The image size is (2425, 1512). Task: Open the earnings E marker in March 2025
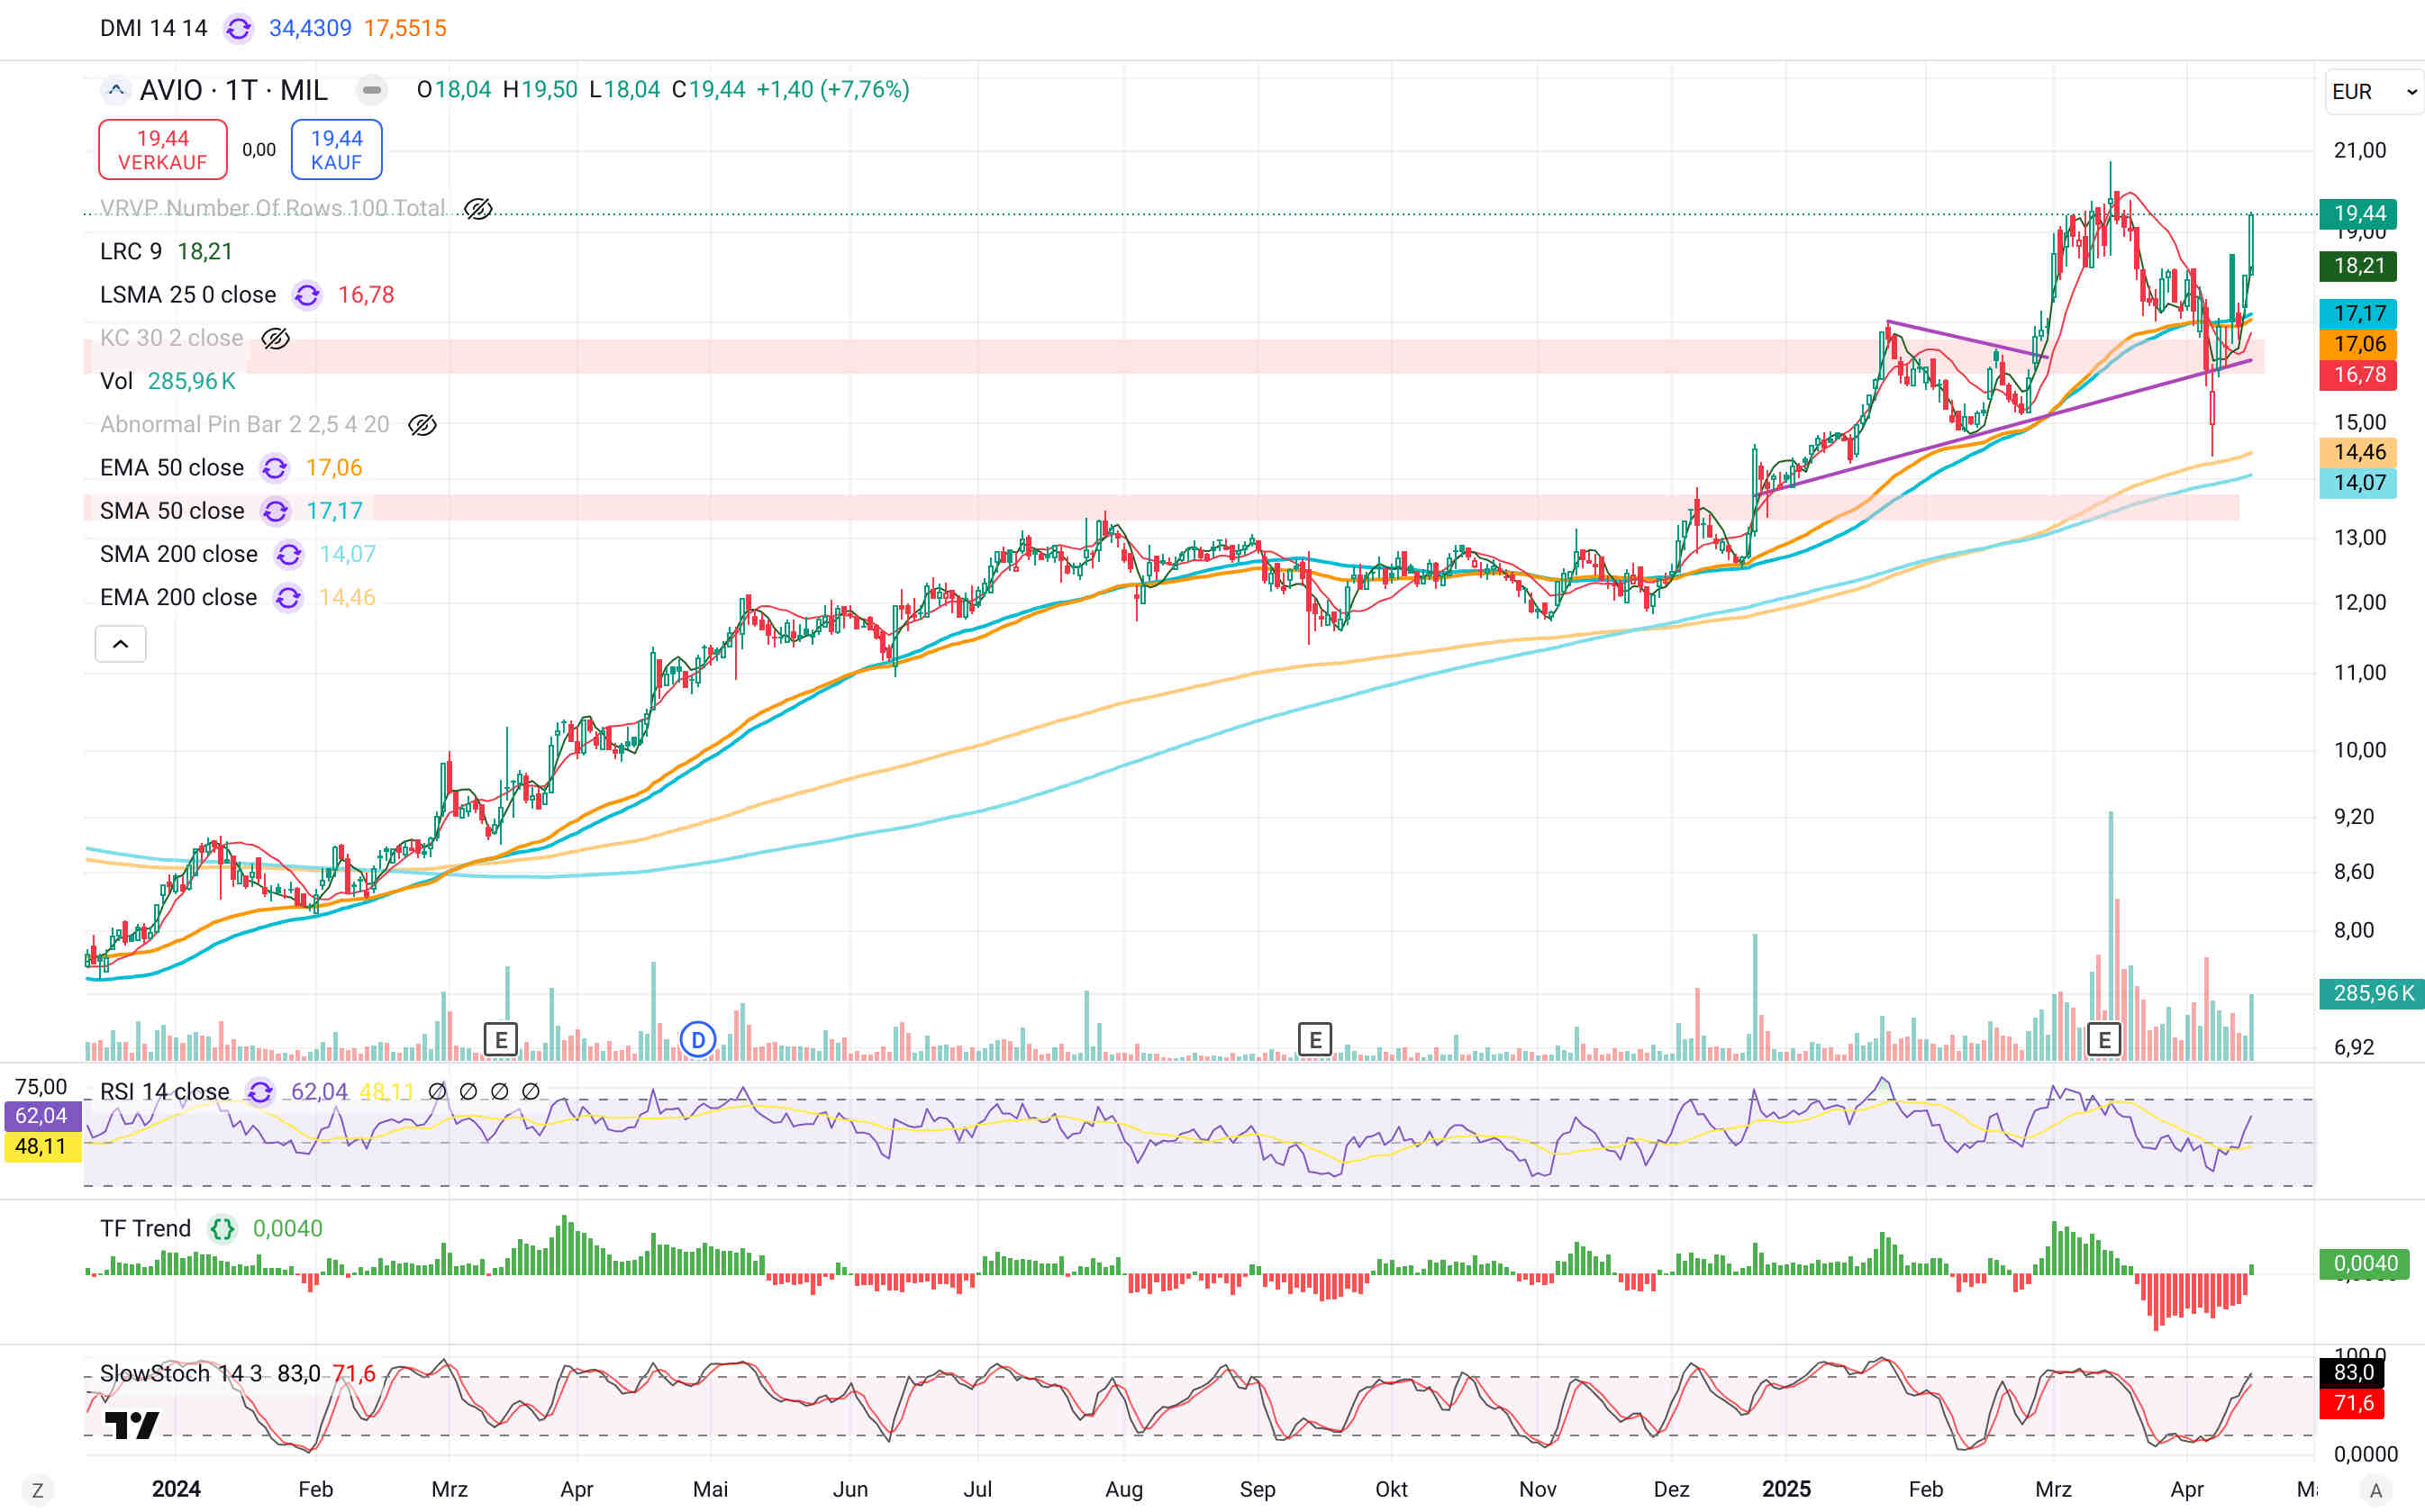click(x=2104, y=1040)
